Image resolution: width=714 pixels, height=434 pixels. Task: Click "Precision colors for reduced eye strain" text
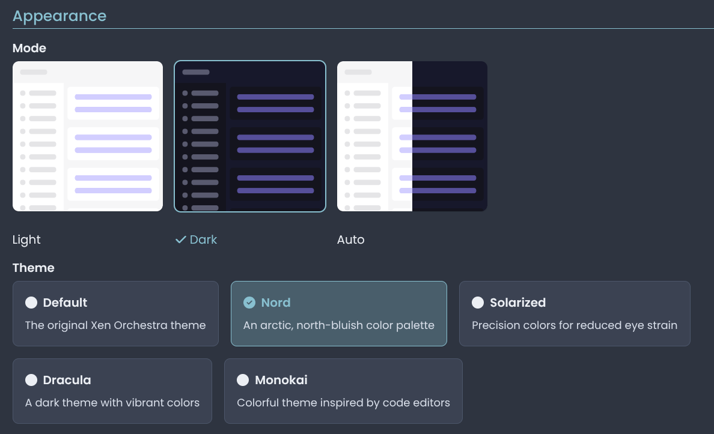point(575,325)
